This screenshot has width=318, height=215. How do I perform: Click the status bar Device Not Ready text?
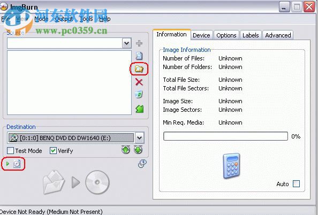51,212
